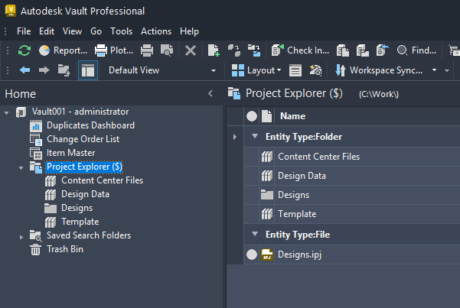Click the Print icon in the toolbar
Viewport: 460px width, 308px height.
click(146, 50)
